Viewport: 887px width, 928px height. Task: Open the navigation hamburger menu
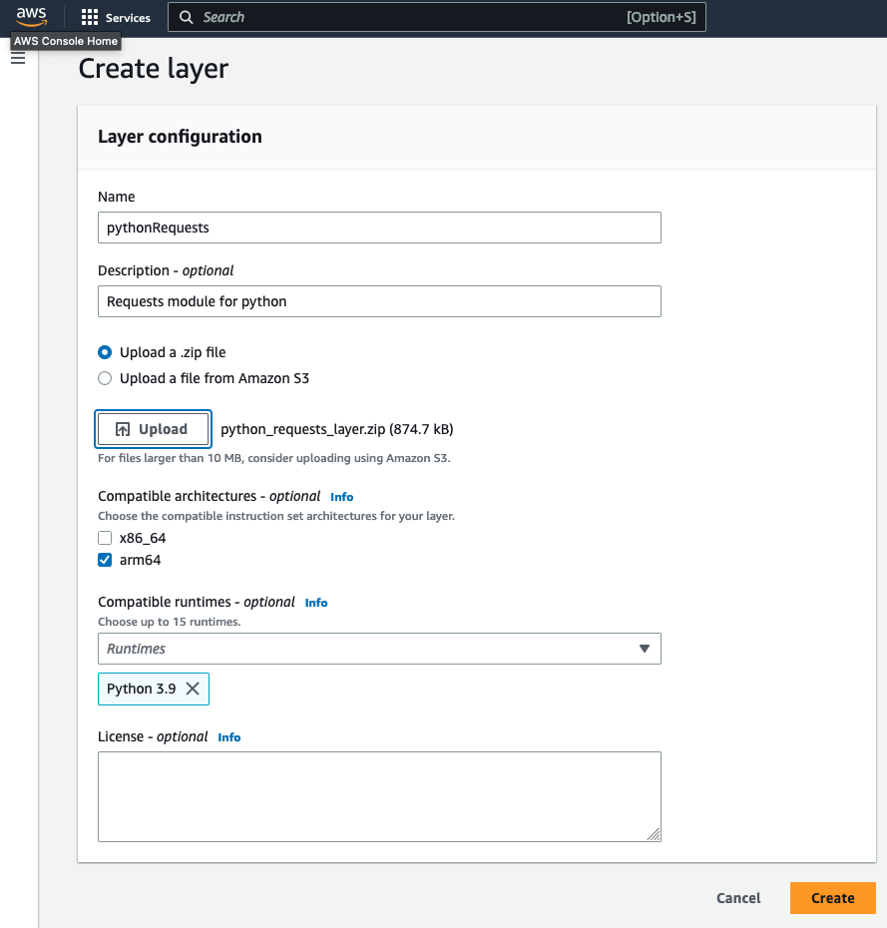click(18, 57)
